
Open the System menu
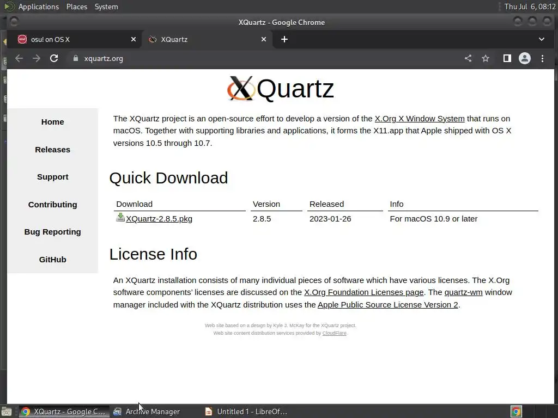pos(106,7)
